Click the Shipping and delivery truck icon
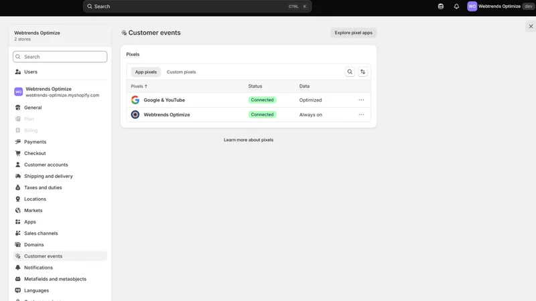 18,176
